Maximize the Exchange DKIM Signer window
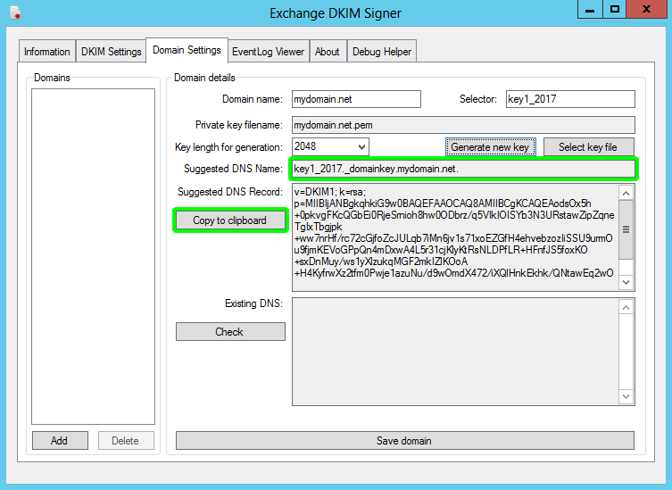 (615, 9)
